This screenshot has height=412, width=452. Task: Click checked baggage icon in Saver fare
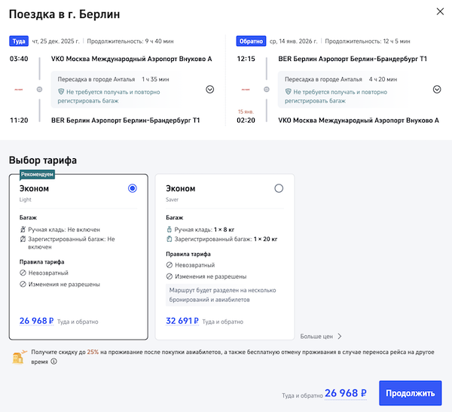[x=169, y=240]
